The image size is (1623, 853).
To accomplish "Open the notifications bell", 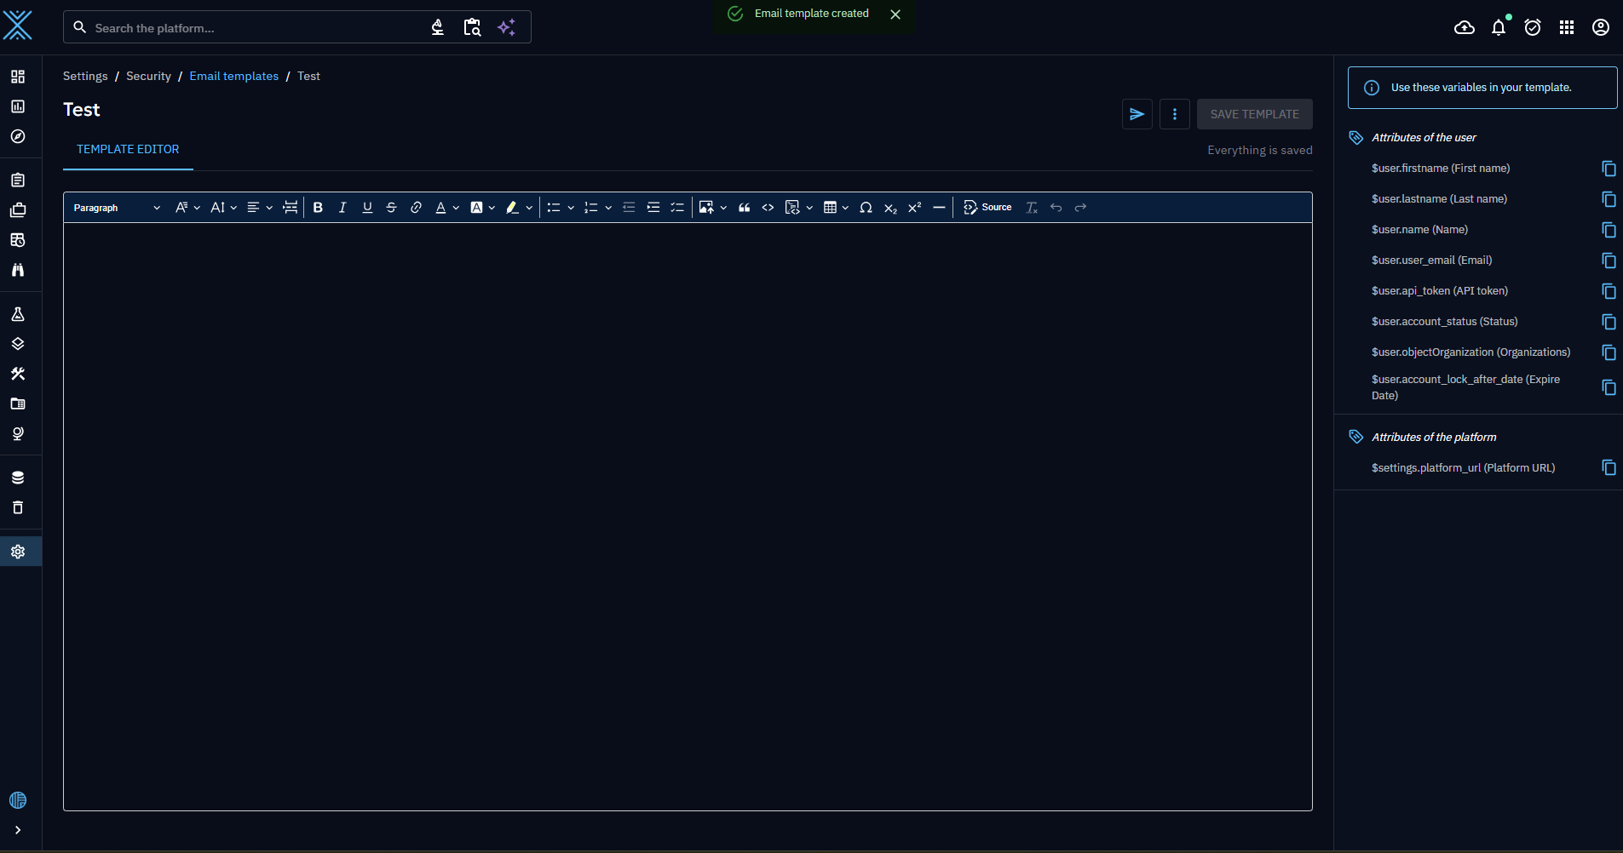I will 1499,28.
